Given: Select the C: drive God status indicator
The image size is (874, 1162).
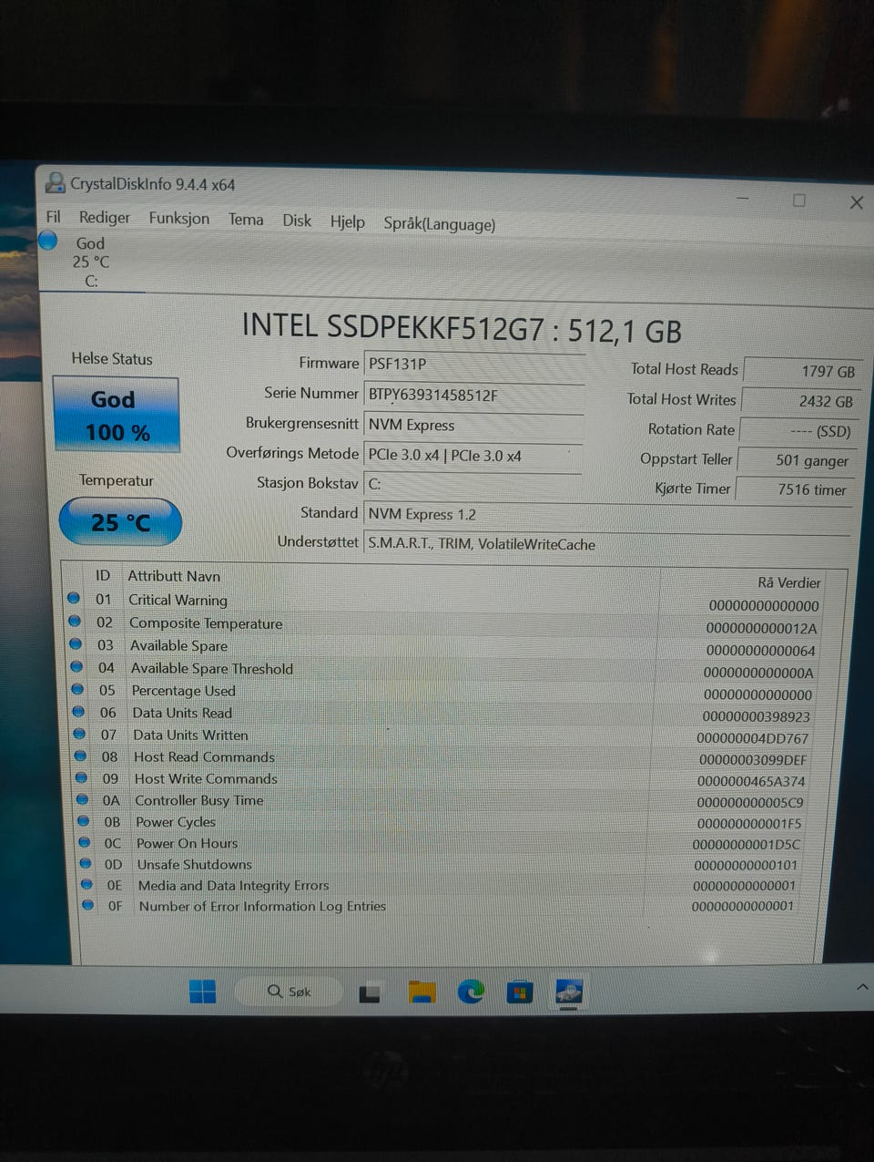Looking at the screenshot, I should click(48, 241).
